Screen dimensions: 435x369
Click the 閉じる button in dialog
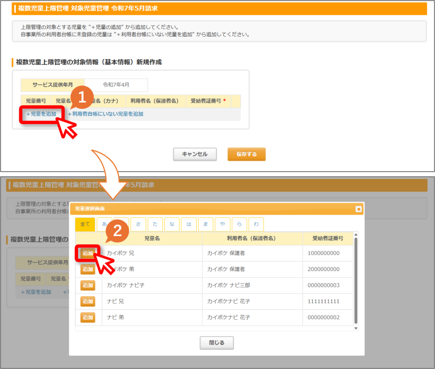point(216,343)
